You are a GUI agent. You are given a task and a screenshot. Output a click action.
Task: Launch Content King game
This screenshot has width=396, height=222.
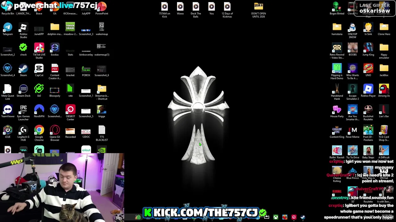pyautogui.click(x=337, y=132)
